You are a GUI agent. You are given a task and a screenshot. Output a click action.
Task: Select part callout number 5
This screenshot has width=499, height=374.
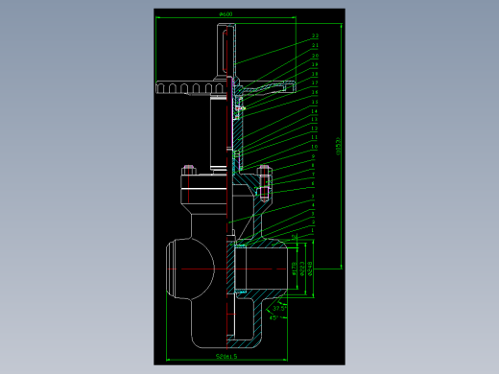point(313,197)
